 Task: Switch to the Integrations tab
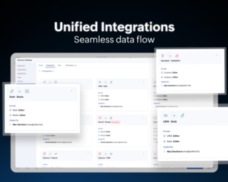[x=50, y=65]
